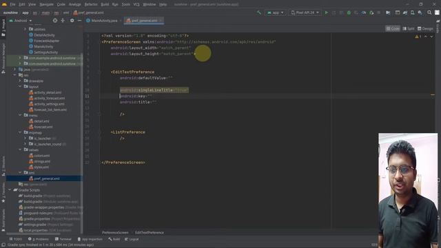Click EditTextPreference in breadcrumb bar
The width and height of the screenshot is (441, 248).
150,233
